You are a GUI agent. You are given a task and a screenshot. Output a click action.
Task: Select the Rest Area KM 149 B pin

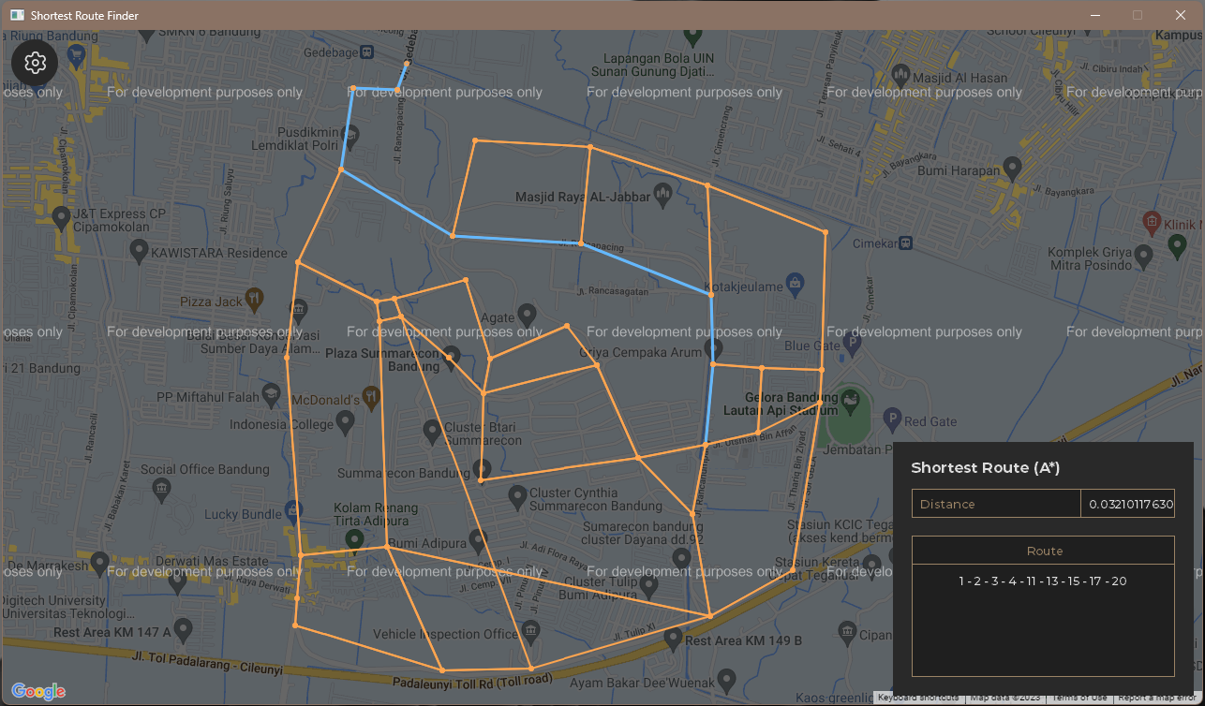click(672, 639)
